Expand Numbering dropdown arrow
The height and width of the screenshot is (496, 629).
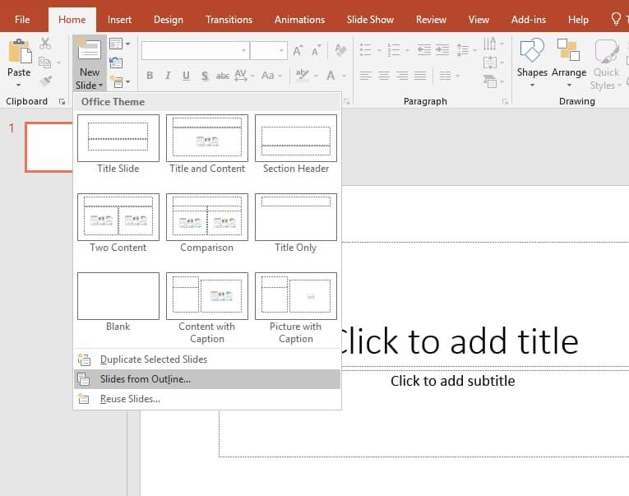pyautogui.click(x=407, y=50)
